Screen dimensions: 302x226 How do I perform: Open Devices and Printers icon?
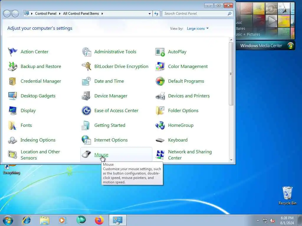click(x=160, y=96)
